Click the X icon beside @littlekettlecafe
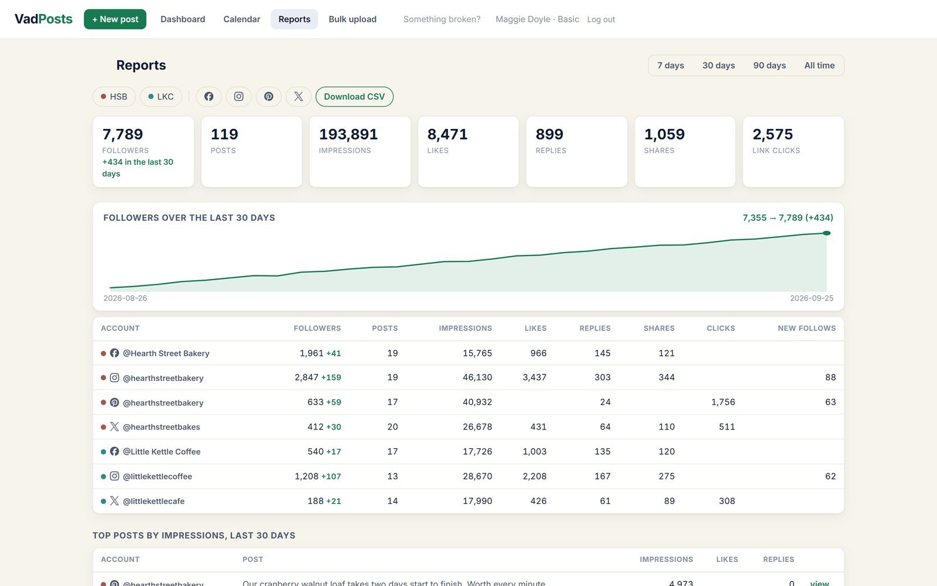This screenshot has width=937, height=586. click(114, 501)
